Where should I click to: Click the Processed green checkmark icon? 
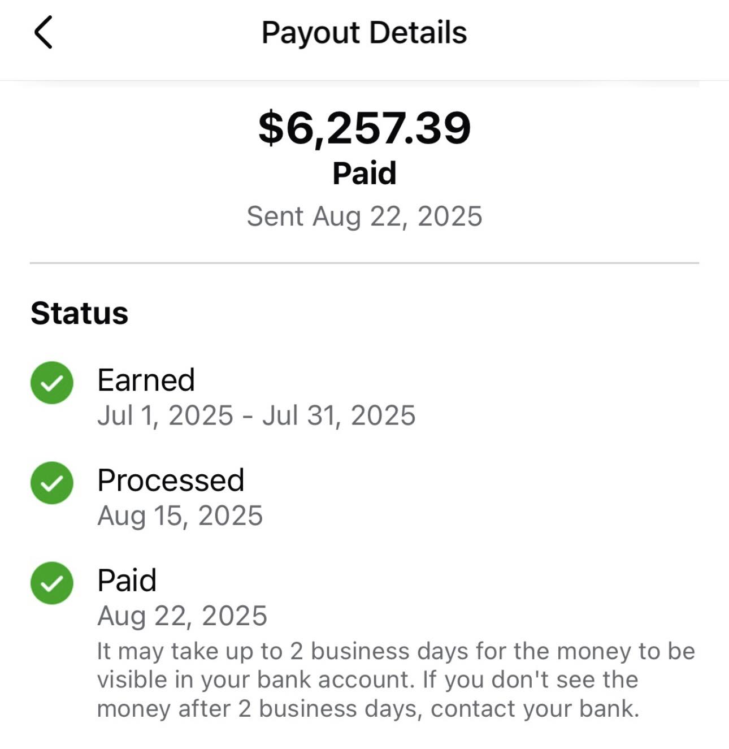(51, 483)
